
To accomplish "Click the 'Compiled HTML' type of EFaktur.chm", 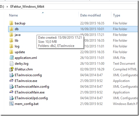I will (x=125, y=69).
